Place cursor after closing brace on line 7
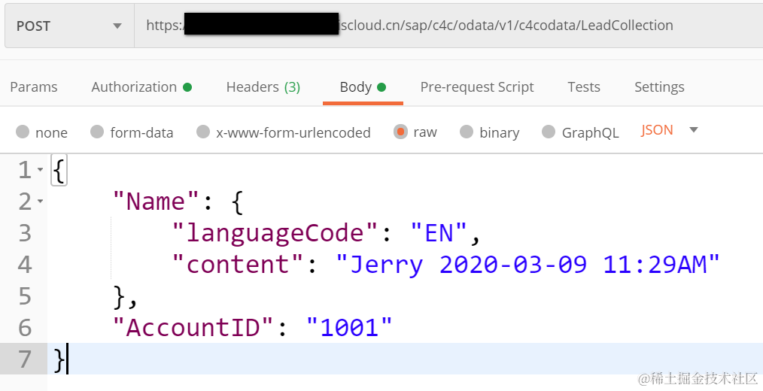This screenshot has height=391, width=763. [x=67, y=359]
